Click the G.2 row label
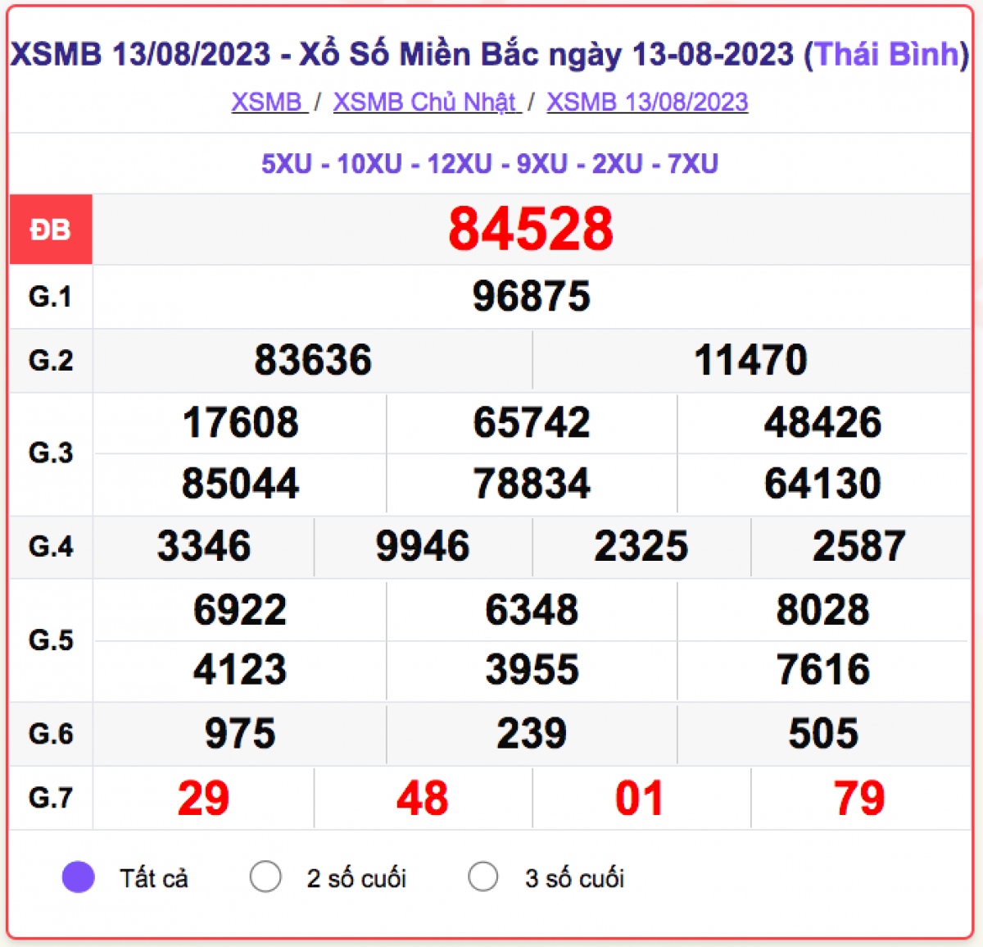This screenshot has width=983, height=947. coord(51,360)
